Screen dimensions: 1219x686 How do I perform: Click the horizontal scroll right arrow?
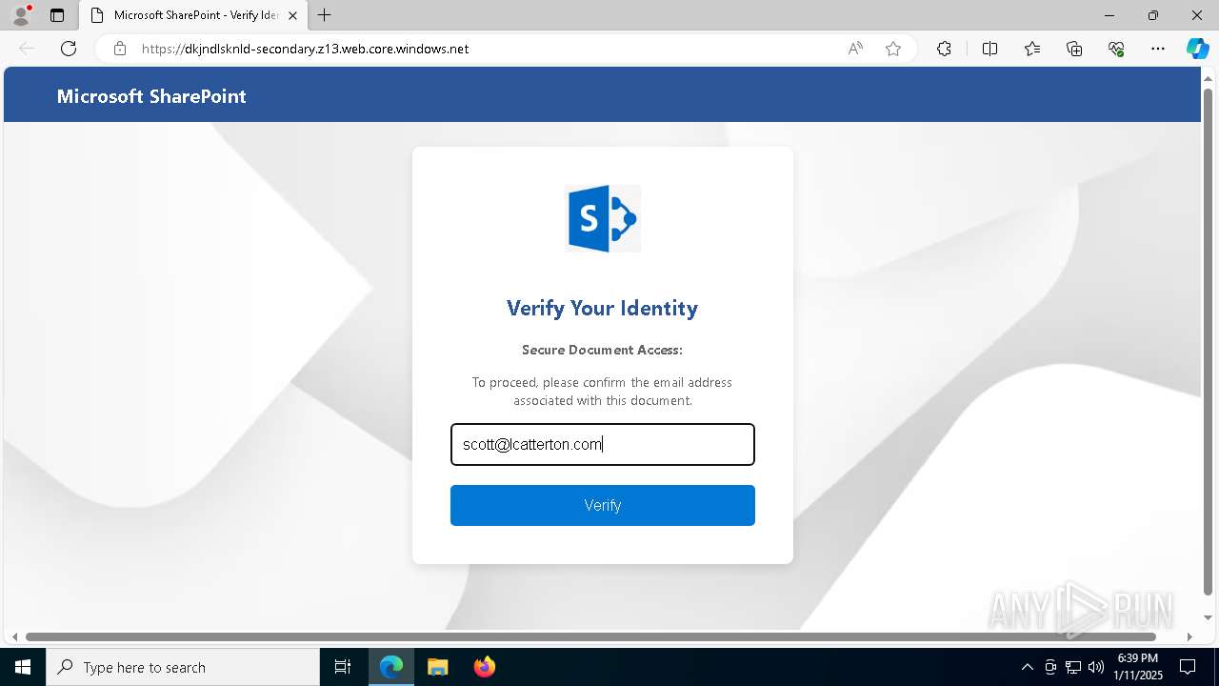1189,636
